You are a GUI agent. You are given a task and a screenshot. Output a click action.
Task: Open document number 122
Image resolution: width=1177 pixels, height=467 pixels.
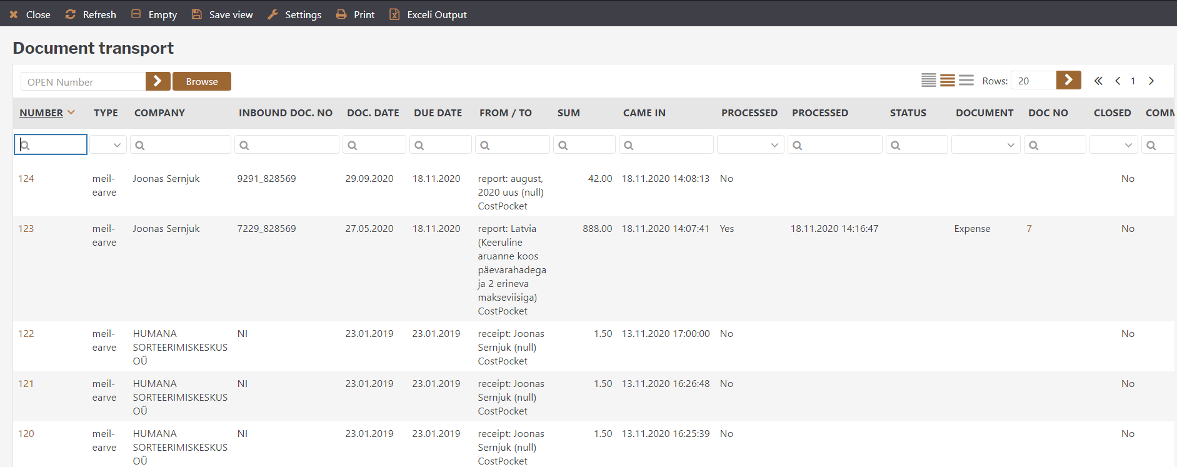point(26,334)
